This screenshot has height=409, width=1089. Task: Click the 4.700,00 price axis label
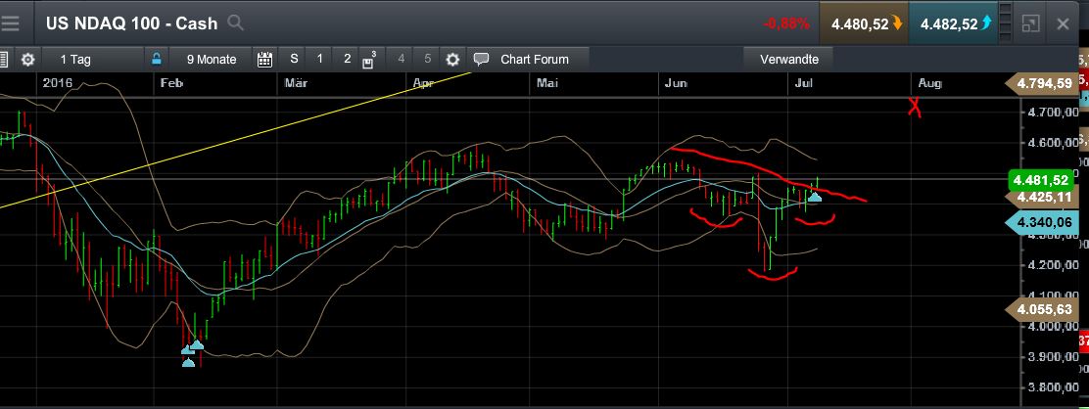click(x=1054, y=112)
